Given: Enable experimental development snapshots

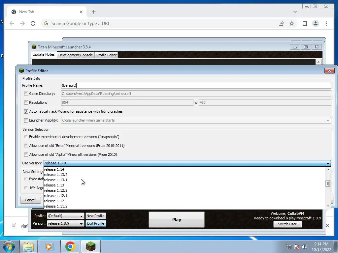Looking at the screenshot, I should pyautogui.click(x=26, y=137).
